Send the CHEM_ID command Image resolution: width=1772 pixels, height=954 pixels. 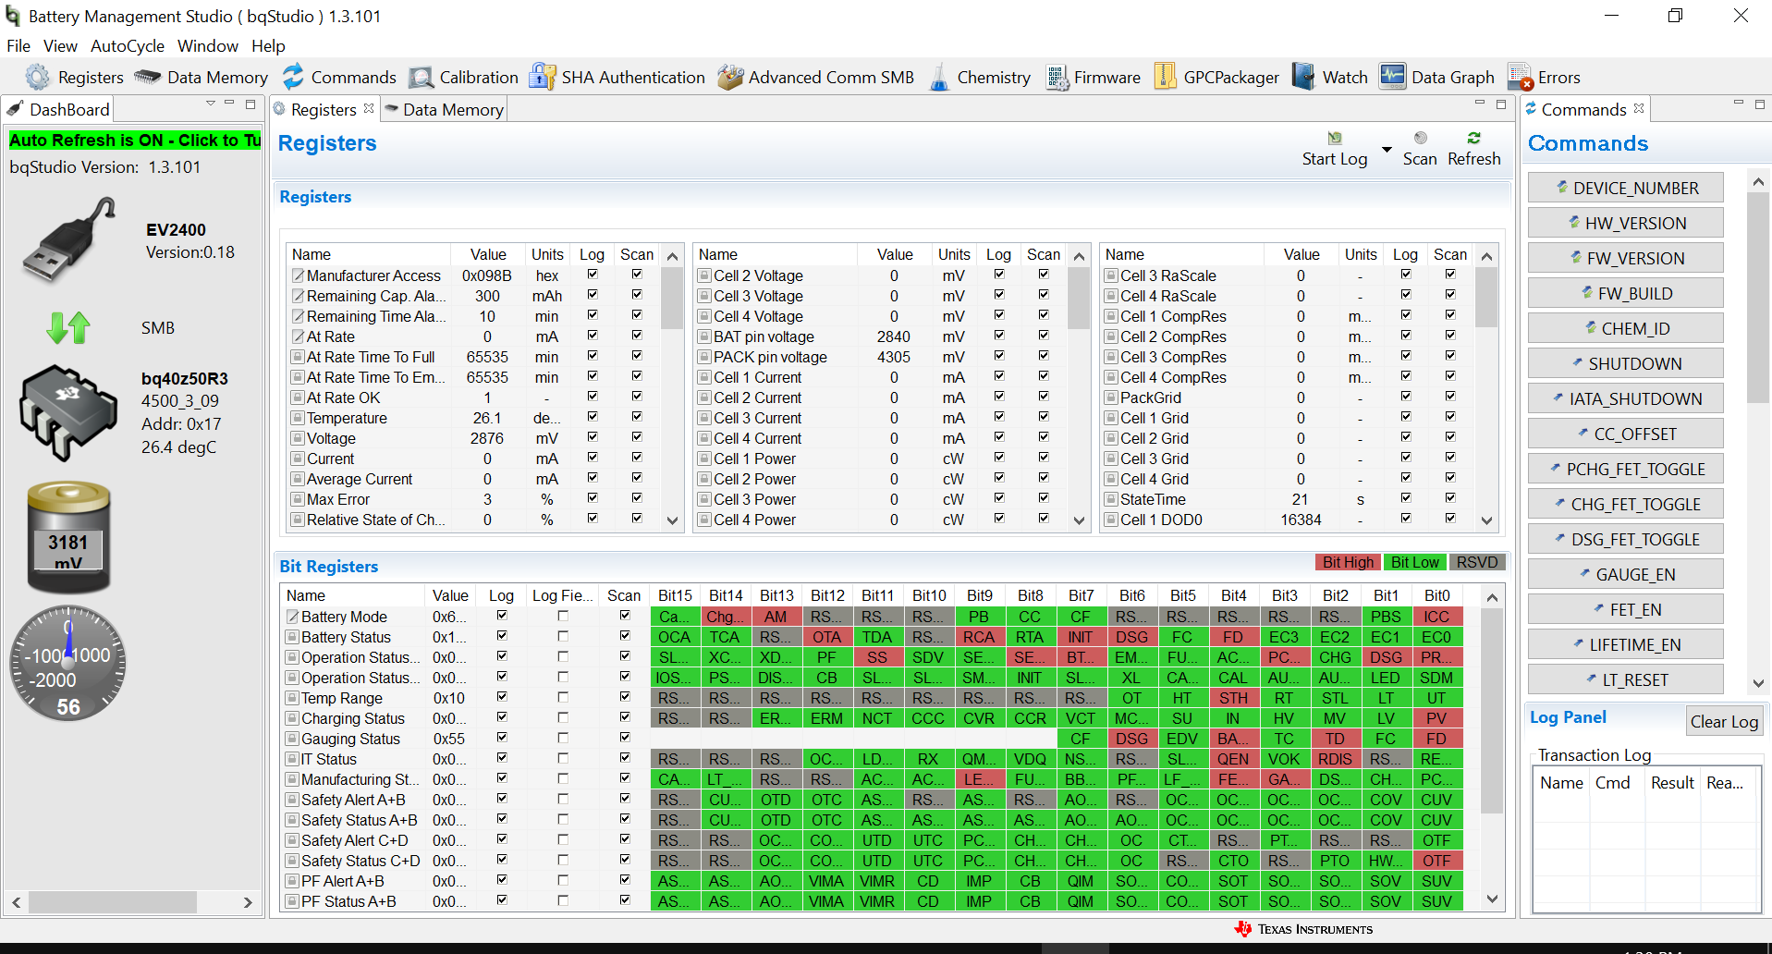coord(1625,328)
